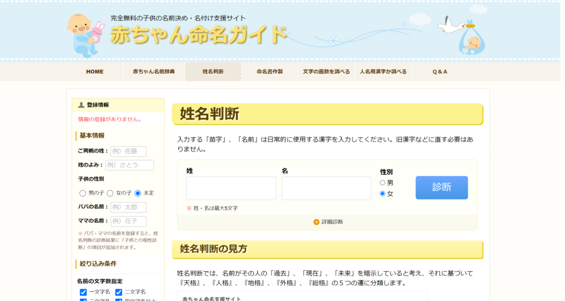Image resolution: width=565 pixels, height=301 pixels.
Task: Click the 姓 surname input field
Action: pyautogui.click(x=231, y=189)
